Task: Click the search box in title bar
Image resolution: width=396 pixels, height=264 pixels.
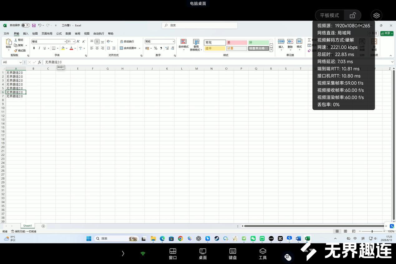Action: (x=200, y=25)
